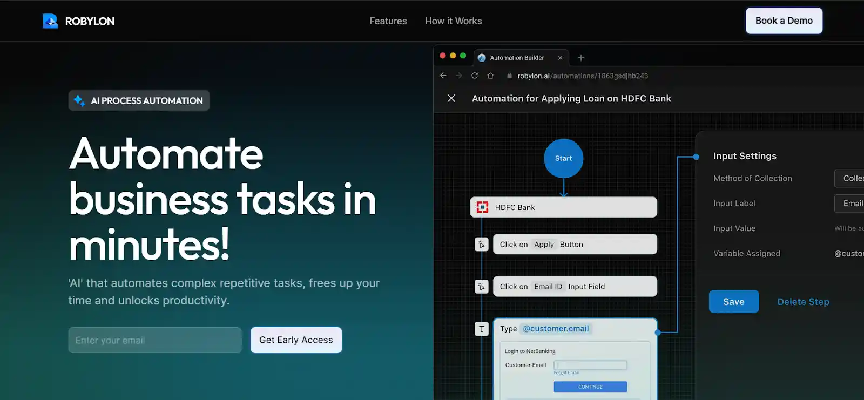
Task: Click the cursor icon beside Apply Button step
Action: [481, 245]
